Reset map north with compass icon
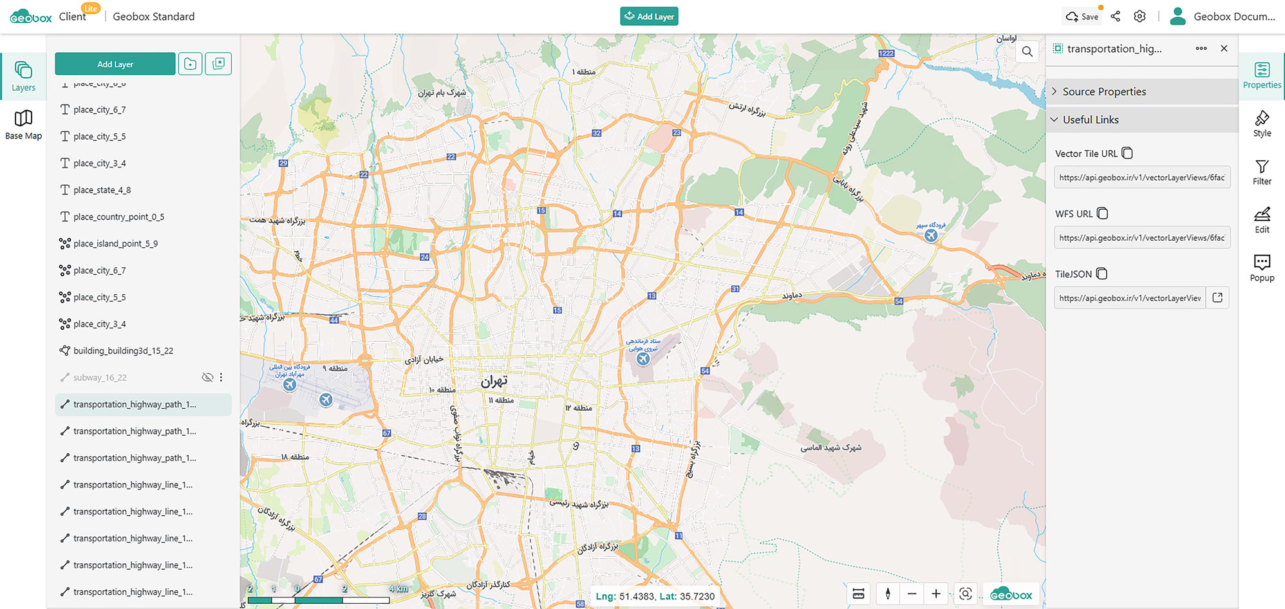Viewport: 1285px width, 609px height. point(888,594)
